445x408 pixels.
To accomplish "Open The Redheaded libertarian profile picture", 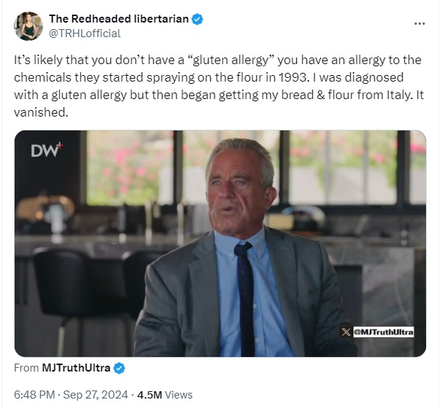I will click(28, 26).
